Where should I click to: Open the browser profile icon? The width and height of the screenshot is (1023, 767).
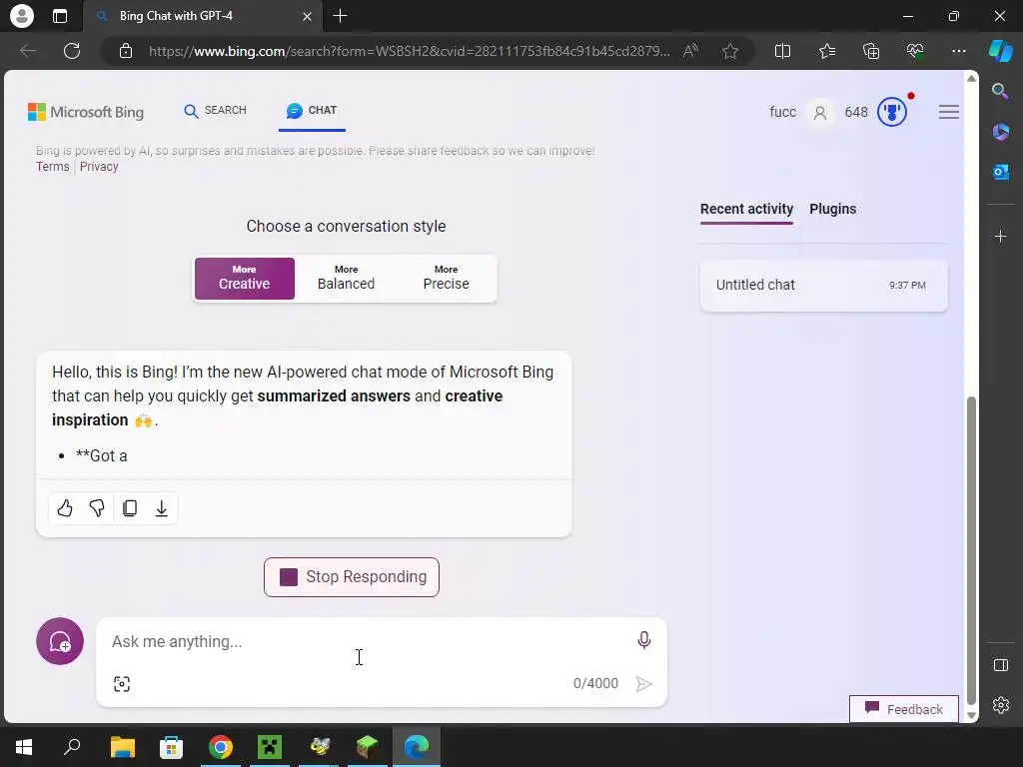[22, 16]
